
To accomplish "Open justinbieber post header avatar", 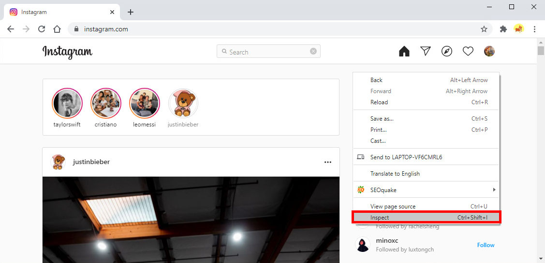I will [58, 162].
